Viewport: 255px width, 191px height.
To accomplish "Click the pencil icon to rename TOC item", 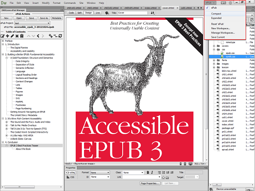I will point(12,36).
